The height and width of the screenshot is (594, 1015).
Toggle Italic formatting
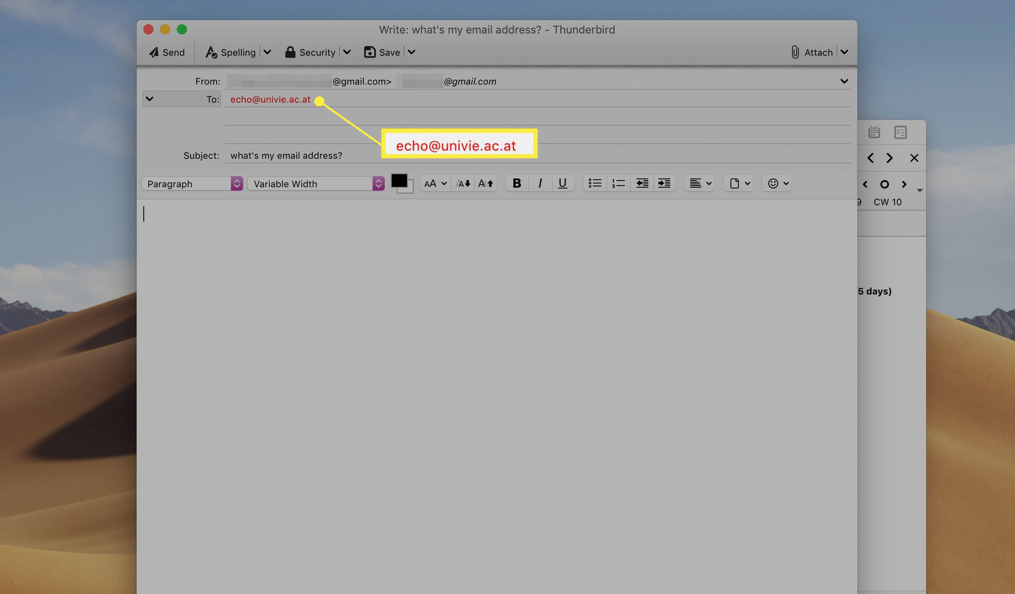point(539,183)
